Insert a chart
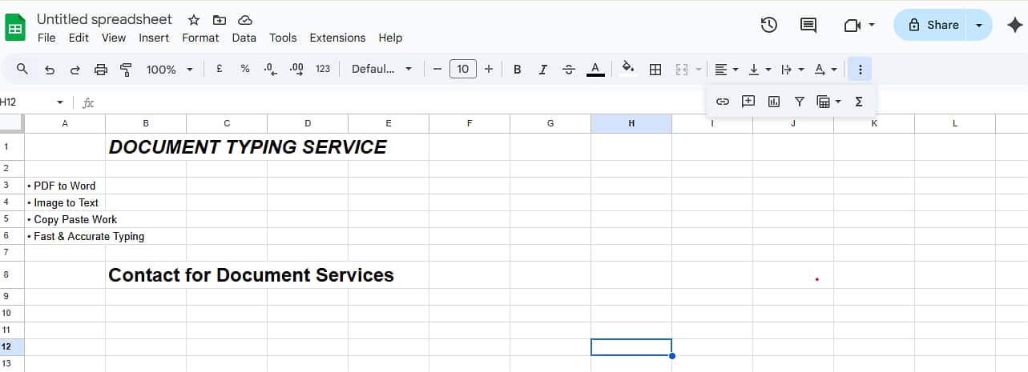The image size is (1028, 372). point(774,102)
